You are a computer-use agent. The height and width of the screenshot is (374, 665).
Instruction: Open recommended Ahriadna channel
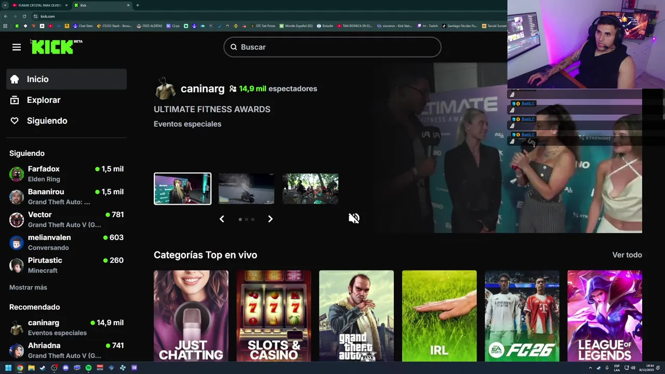(x=66, y=351)
